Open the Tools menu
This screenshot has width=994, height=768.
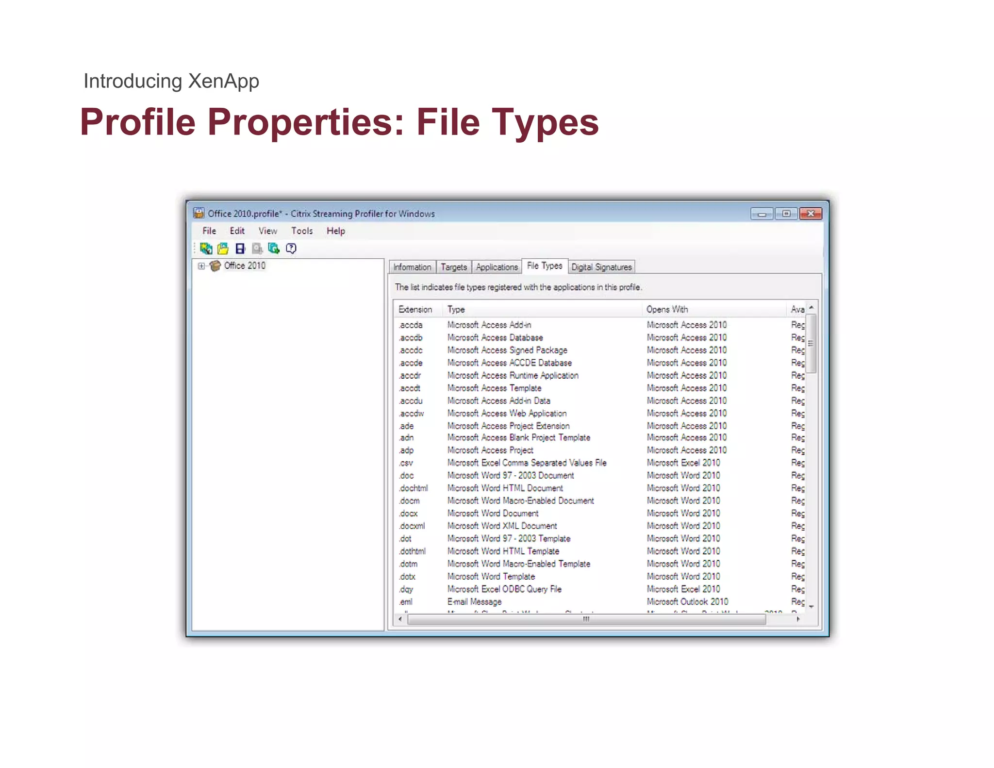coord(302,231)
